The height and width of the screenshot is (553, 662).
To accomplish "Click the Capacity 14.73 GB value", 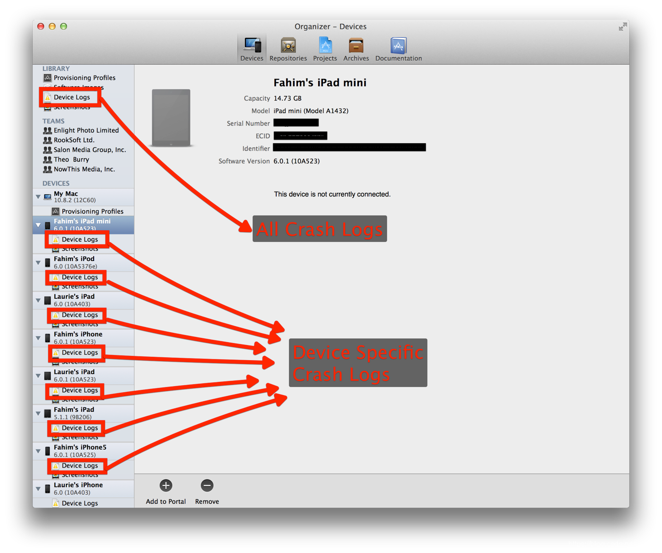I will tap(287, 98).
